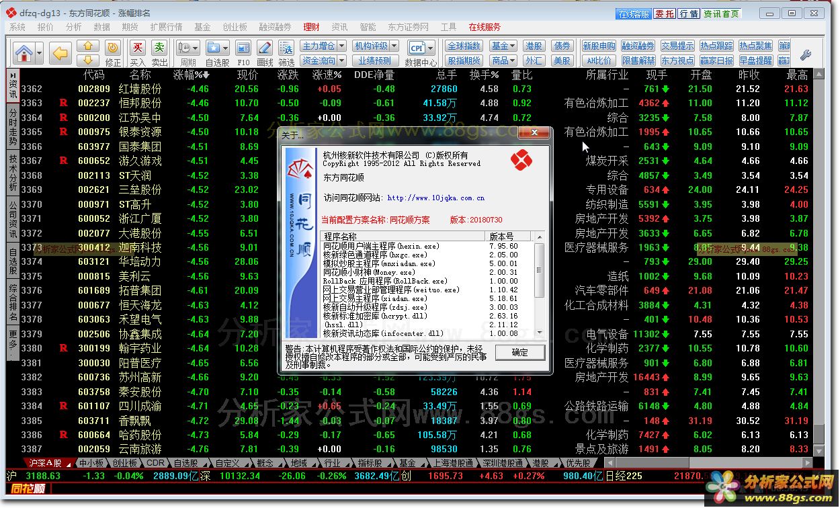This screenshot has height=508, width=840.
Task: Click the 所属行业 column header
Action: click(607, 75)
